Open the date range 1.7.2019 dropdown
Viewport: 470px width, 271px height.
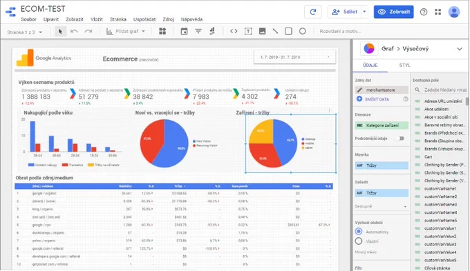[x=294, y=57]
